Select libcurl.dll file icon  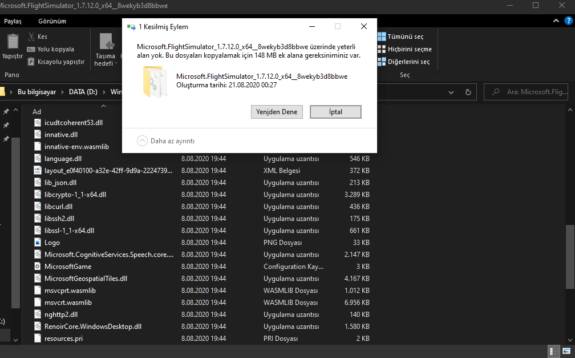pos(38,206)
